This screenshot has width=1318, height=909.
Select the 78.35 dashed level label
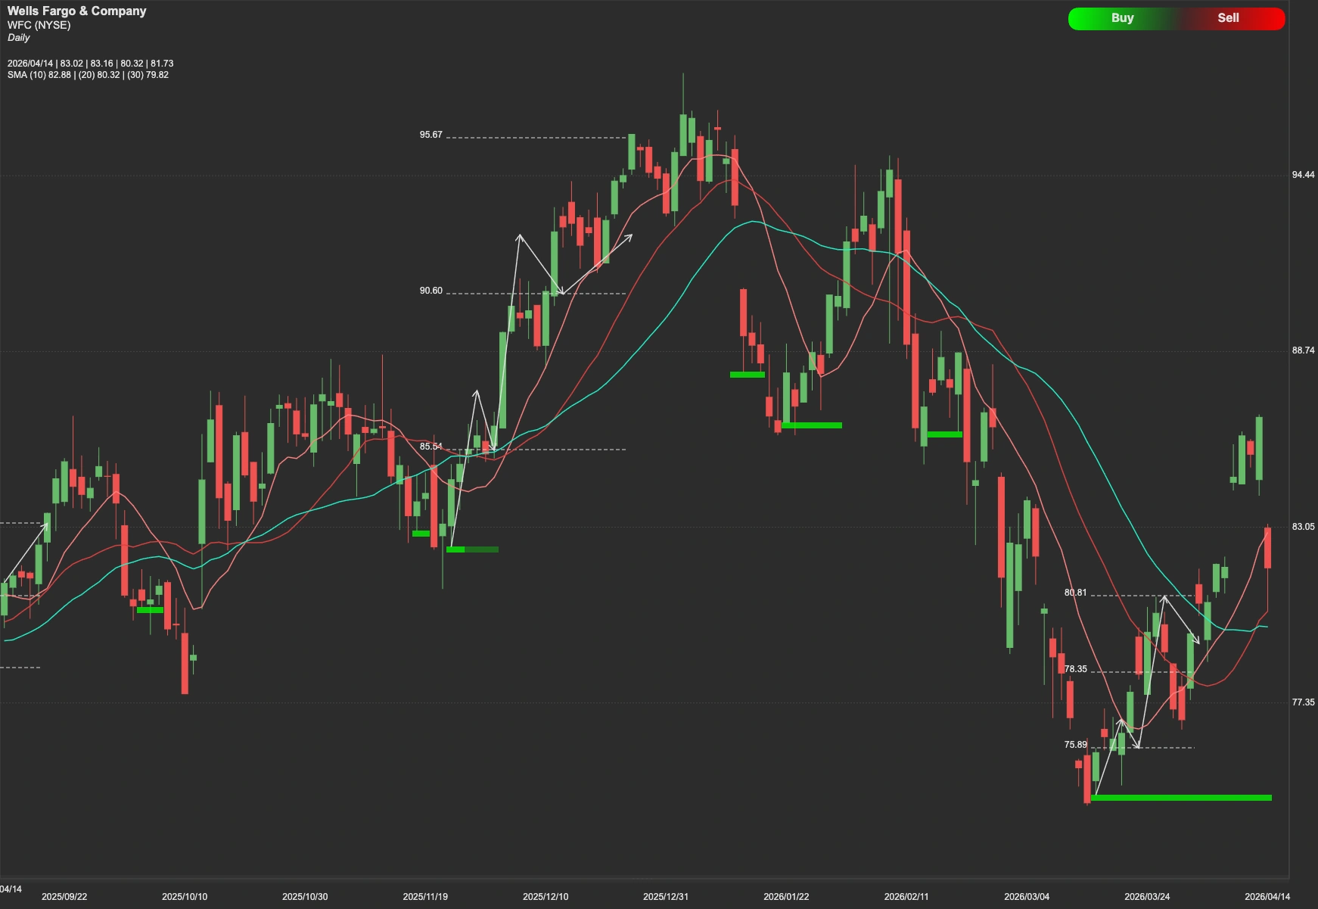click(x=1074, y=669)
